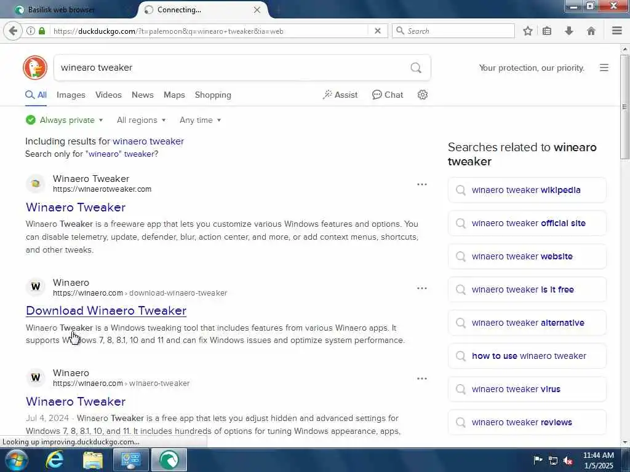
Task: Open DuckDuckGo side menu icon
Action: (x=604, y=68)
